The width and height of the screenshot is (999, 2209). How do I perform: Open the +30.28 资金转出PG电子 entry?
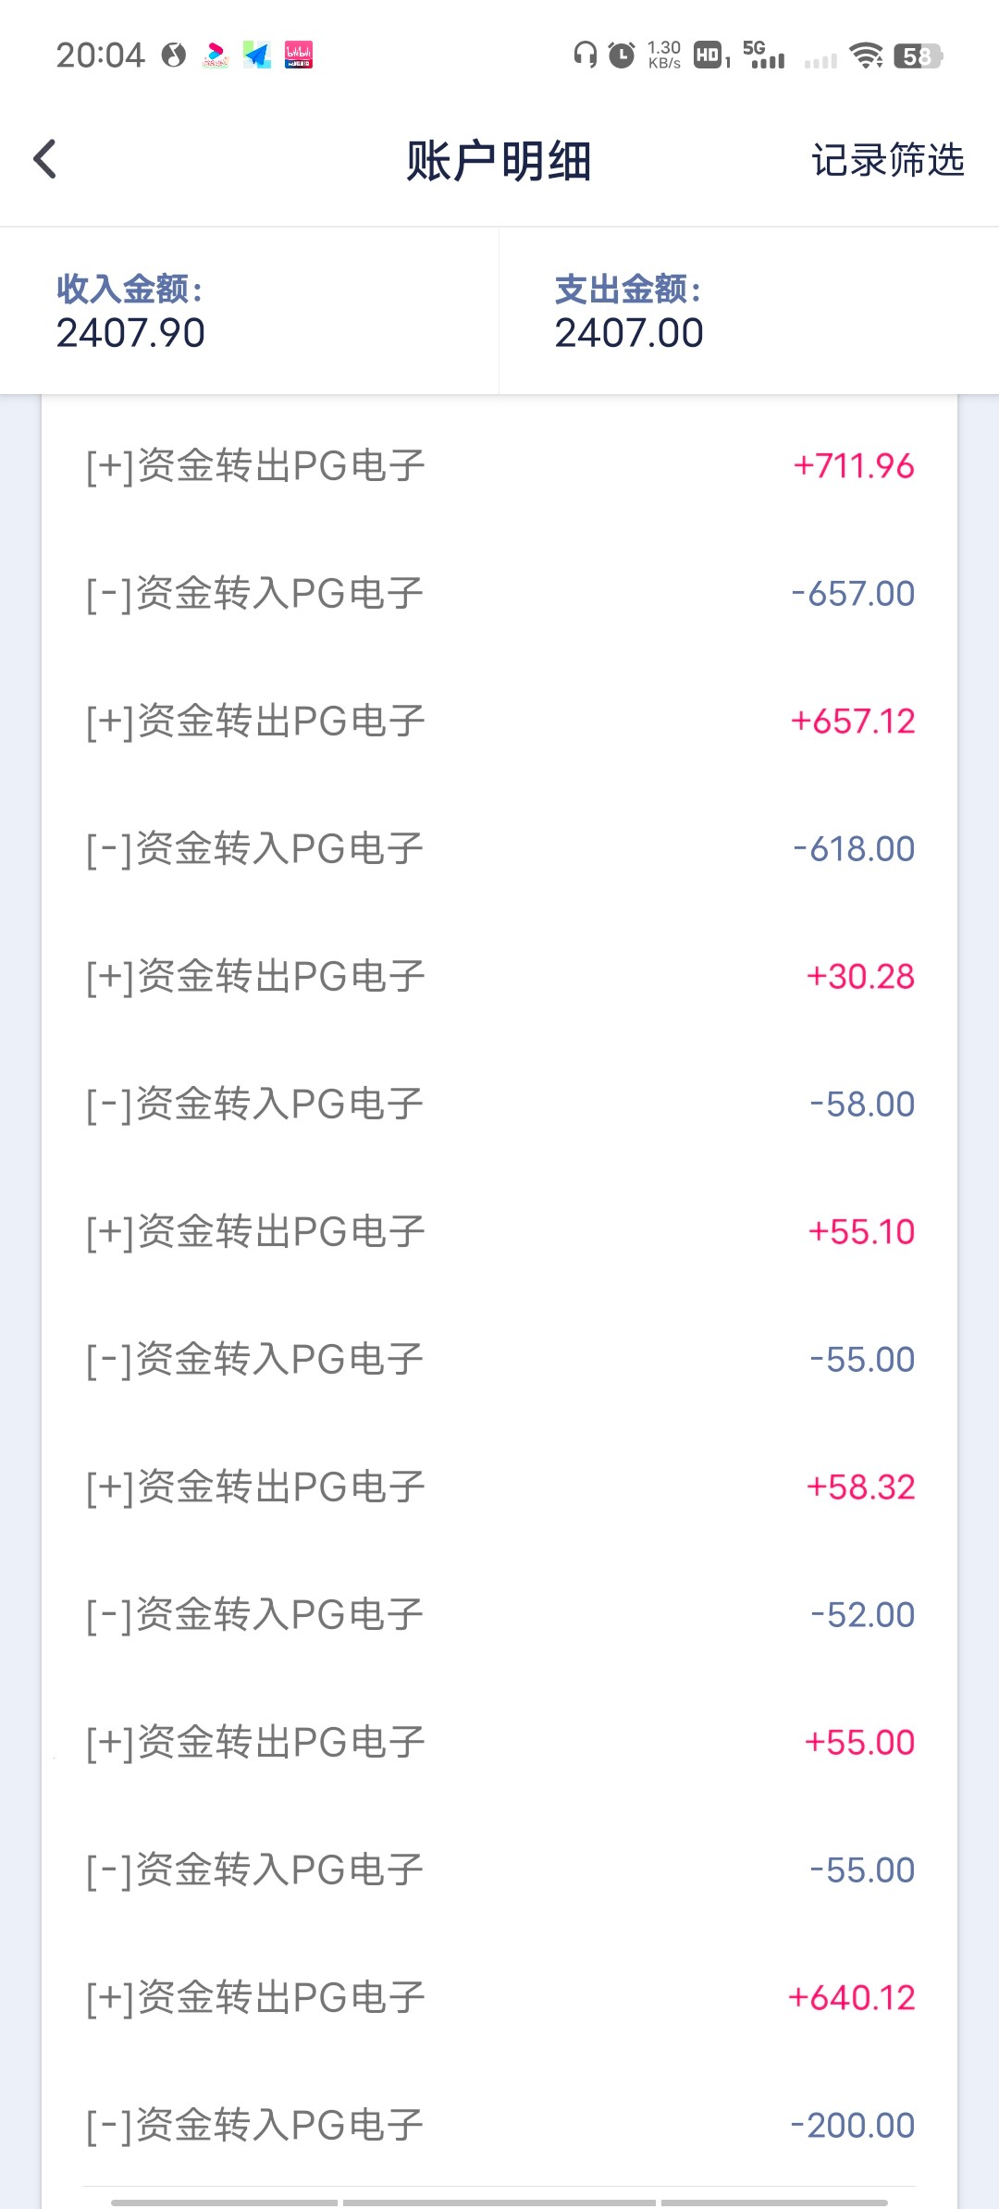[499, 976]
